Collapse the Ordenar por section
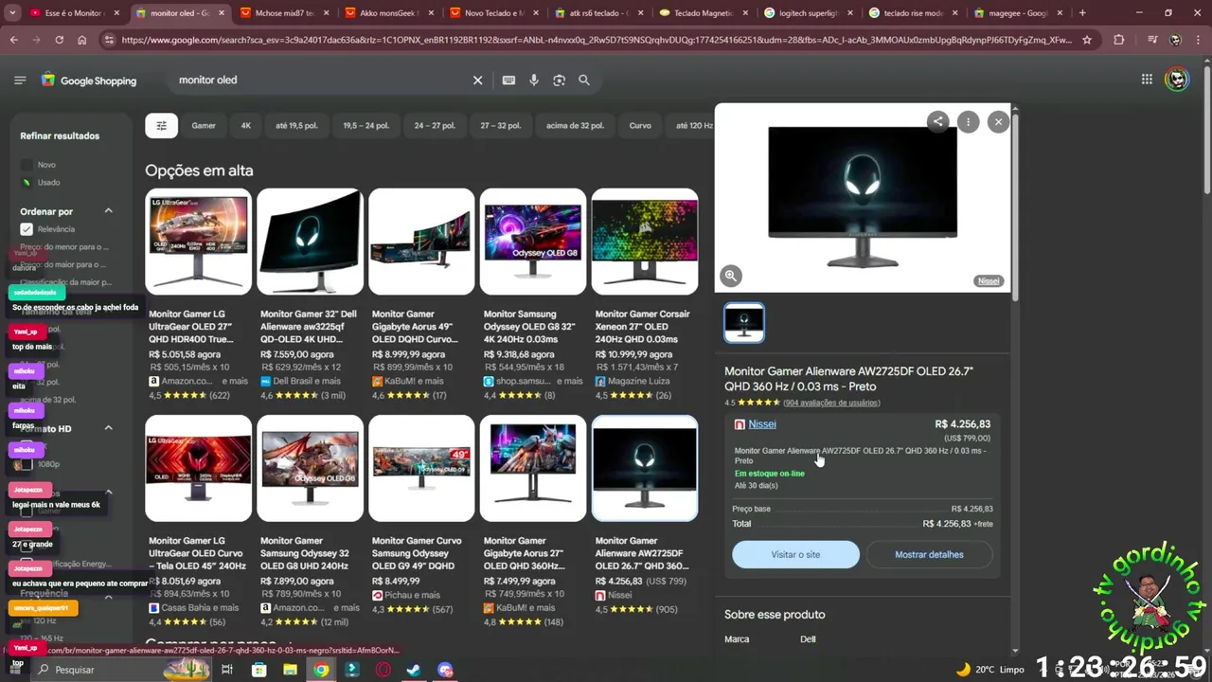 click(108, 211)
